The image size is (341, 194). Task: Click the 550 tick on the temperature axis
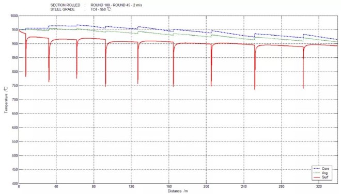[x=14, y=142]
